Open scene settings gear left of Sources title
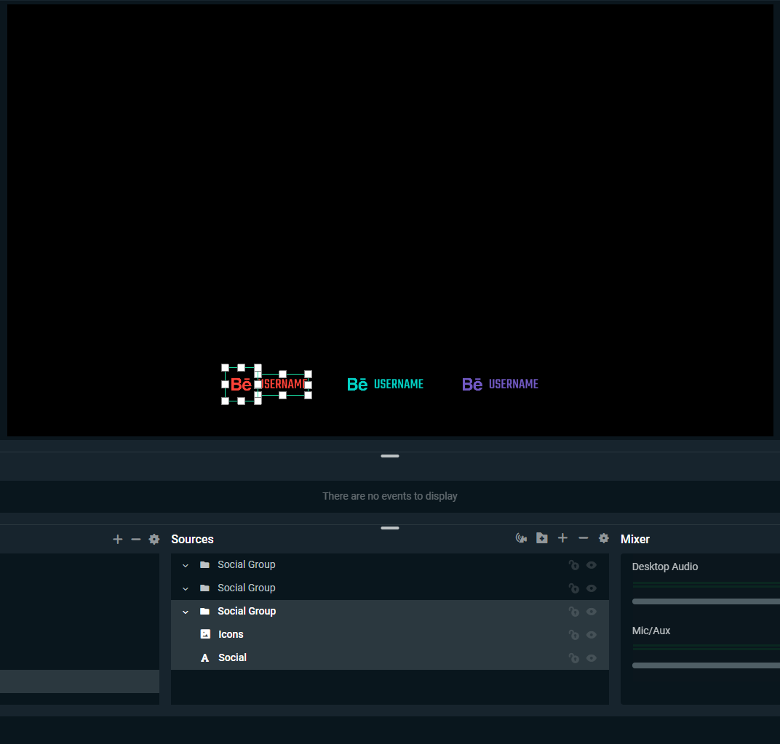 [x=154, y=539]
